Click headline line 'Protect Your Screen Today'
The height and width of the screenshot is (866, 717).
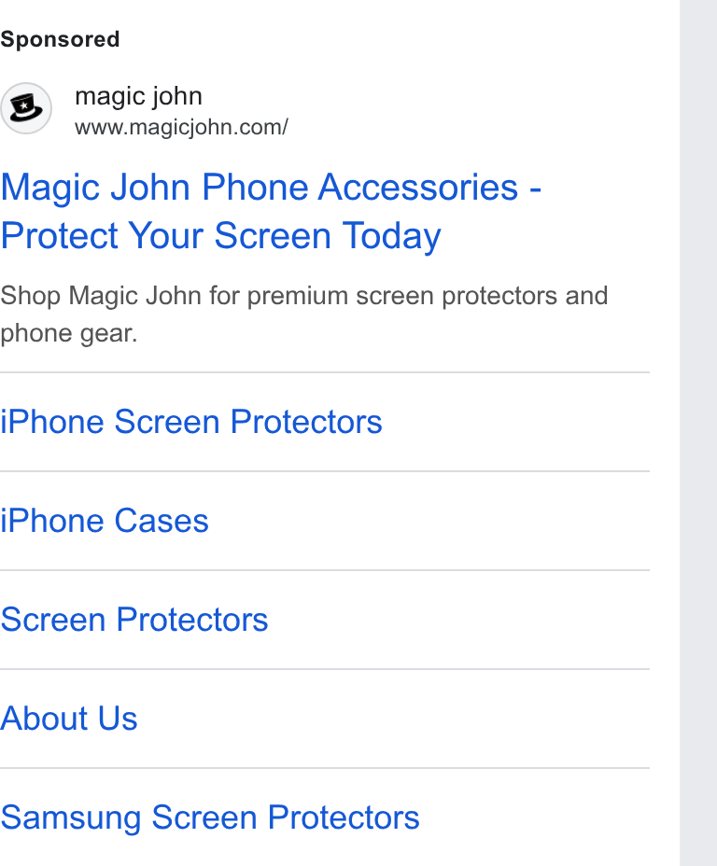click(220, 236)
